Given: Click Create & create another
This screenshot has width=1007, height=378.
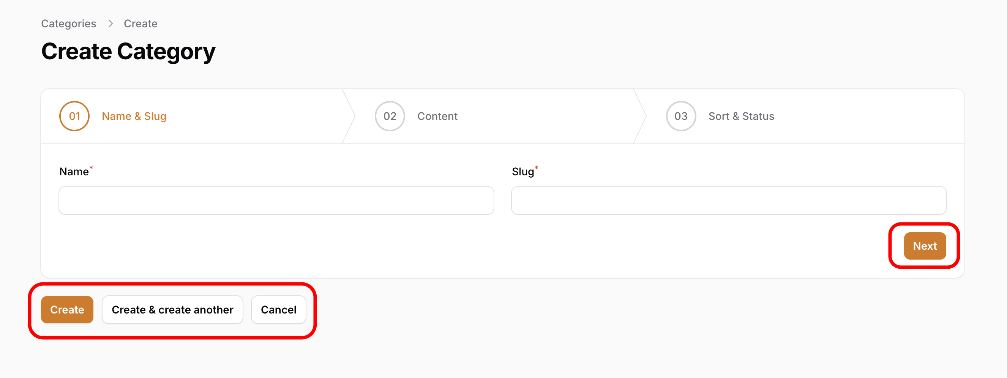Looking at the screenshot, I should click(172, 310).
